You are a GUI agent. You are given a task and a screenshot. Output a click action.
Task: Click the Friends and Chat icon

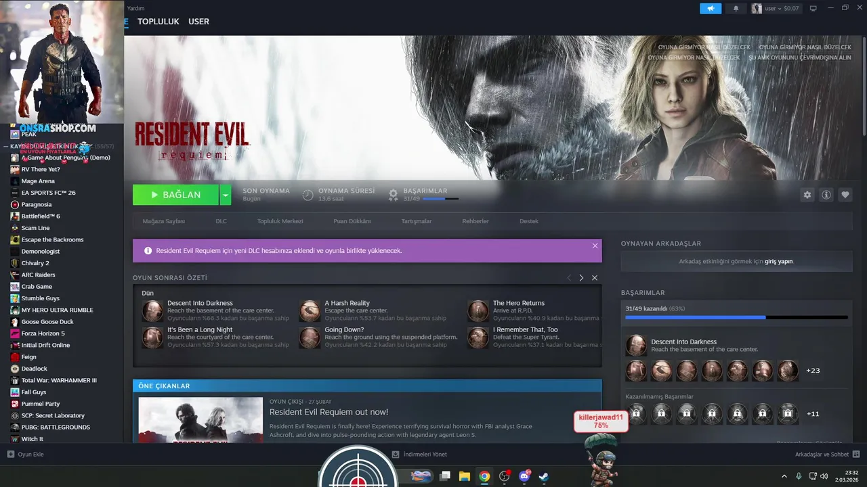pos(856,455)
